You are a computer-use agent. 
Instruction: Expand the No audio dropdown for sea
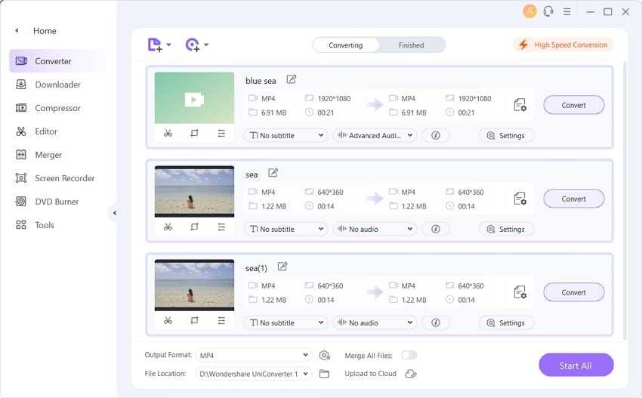click(x=375, y=229)
